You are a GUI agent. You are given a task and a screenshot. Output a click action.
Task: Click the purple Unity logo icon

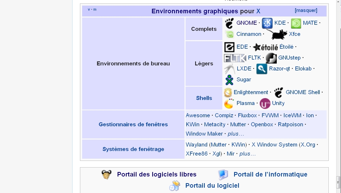(x=265, y=103)
